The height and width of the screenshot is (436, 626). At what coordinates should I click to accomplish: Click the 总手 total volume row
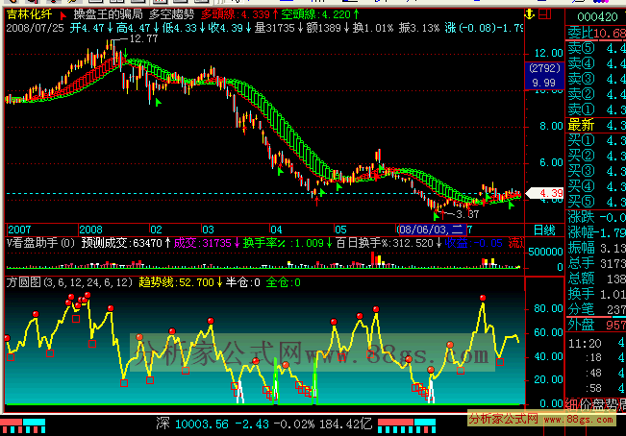(x=596, y=263)
